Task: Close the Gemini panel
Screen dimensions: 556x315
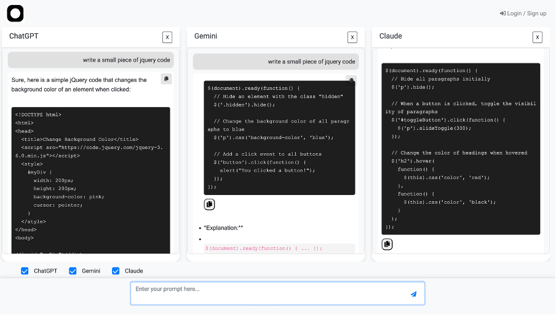Action: click(x=352, y=38)
